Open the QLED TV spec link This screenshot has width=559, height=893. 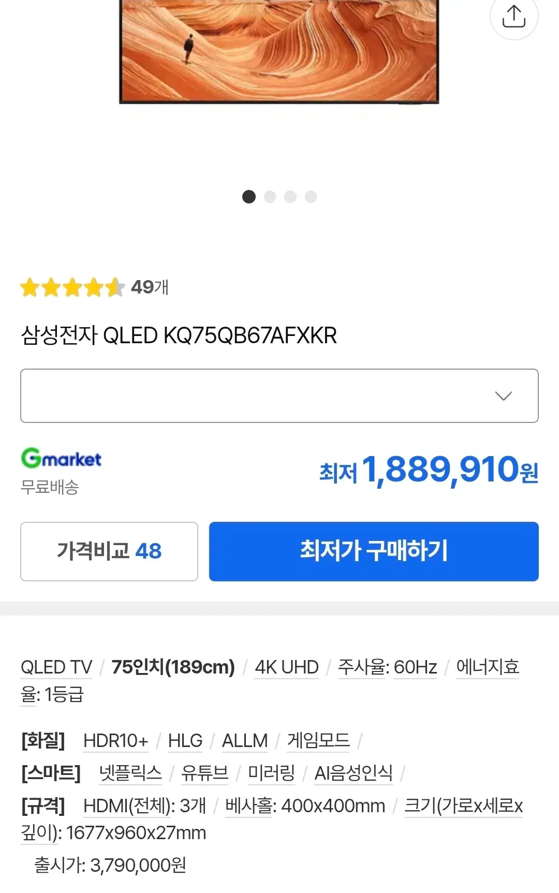coord(56,667)
